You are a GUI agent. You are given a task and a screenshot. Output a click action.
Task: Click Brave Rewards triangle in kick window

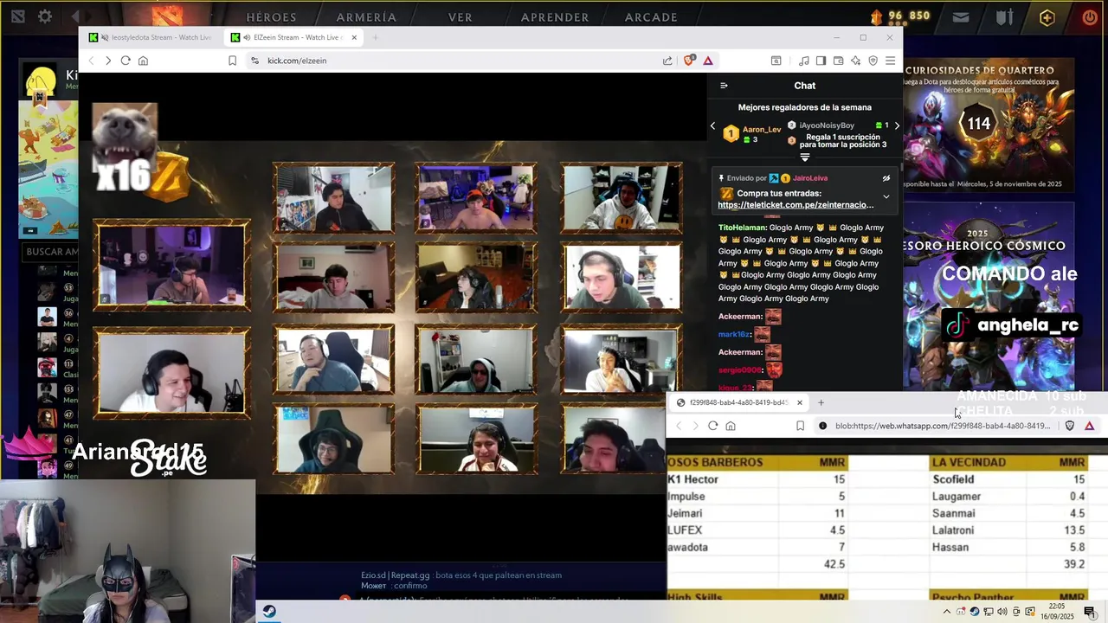[x=708, y=61]
